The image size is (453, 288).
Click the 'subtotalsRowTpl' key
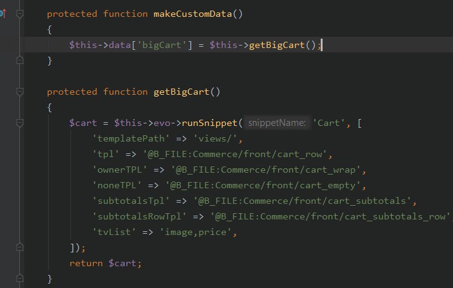139,216
